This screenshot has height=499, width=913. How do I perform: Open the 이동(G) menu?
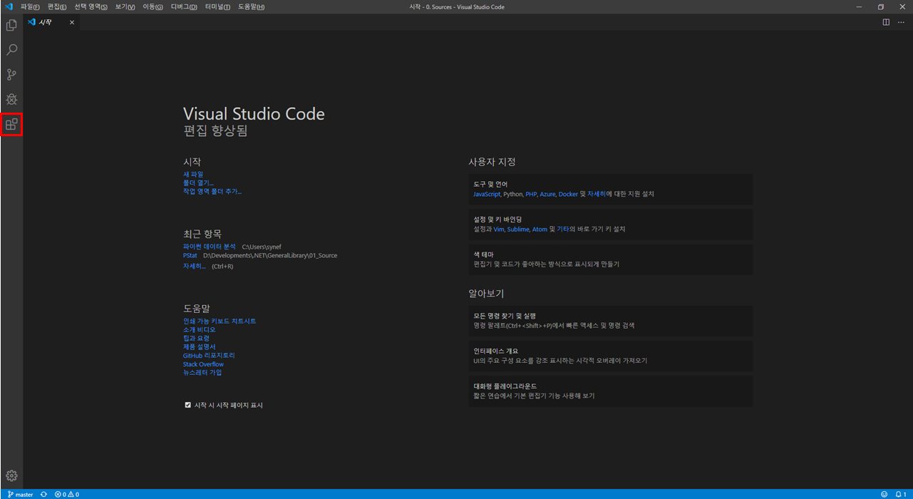pyautogui.click(x=153, y=6)
